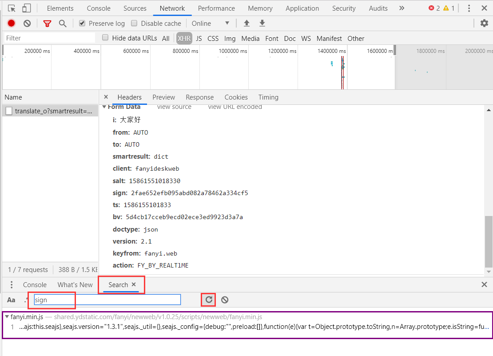Show more DevTools tabs chevron
Screen dimensions: 493x356
pos(402,8)
